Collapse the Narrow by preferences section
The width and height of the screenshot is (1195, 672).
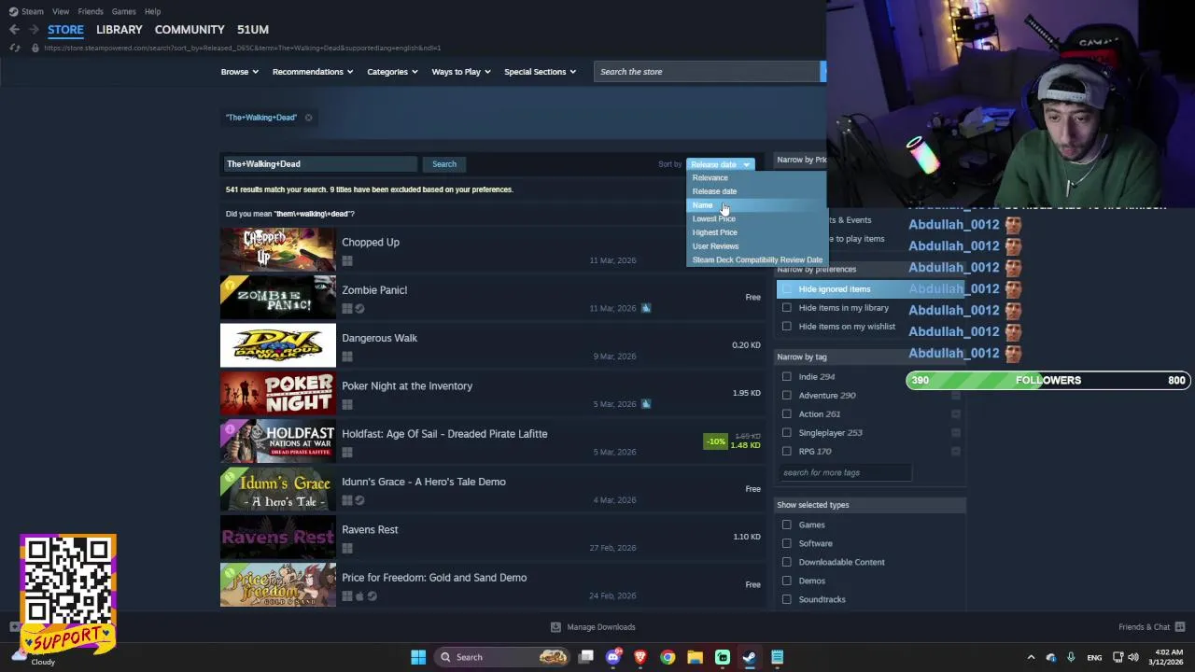870,269
